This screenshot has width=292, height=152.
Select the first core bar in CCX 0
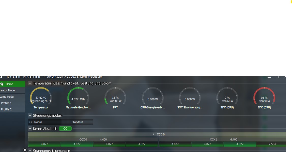44,144
